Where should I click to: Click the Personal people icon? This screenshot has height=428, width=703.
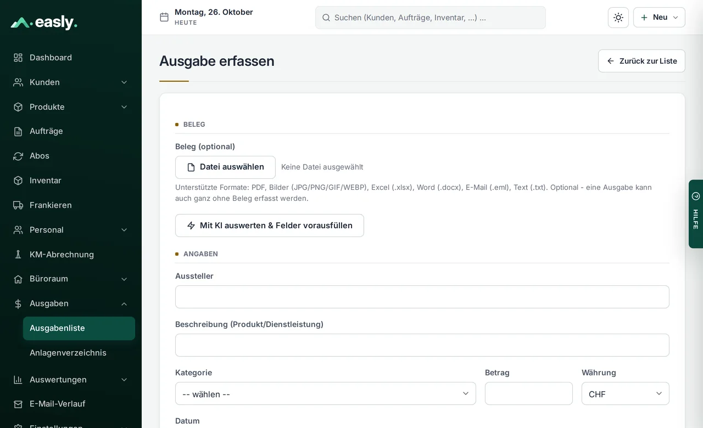click(18, 230)
